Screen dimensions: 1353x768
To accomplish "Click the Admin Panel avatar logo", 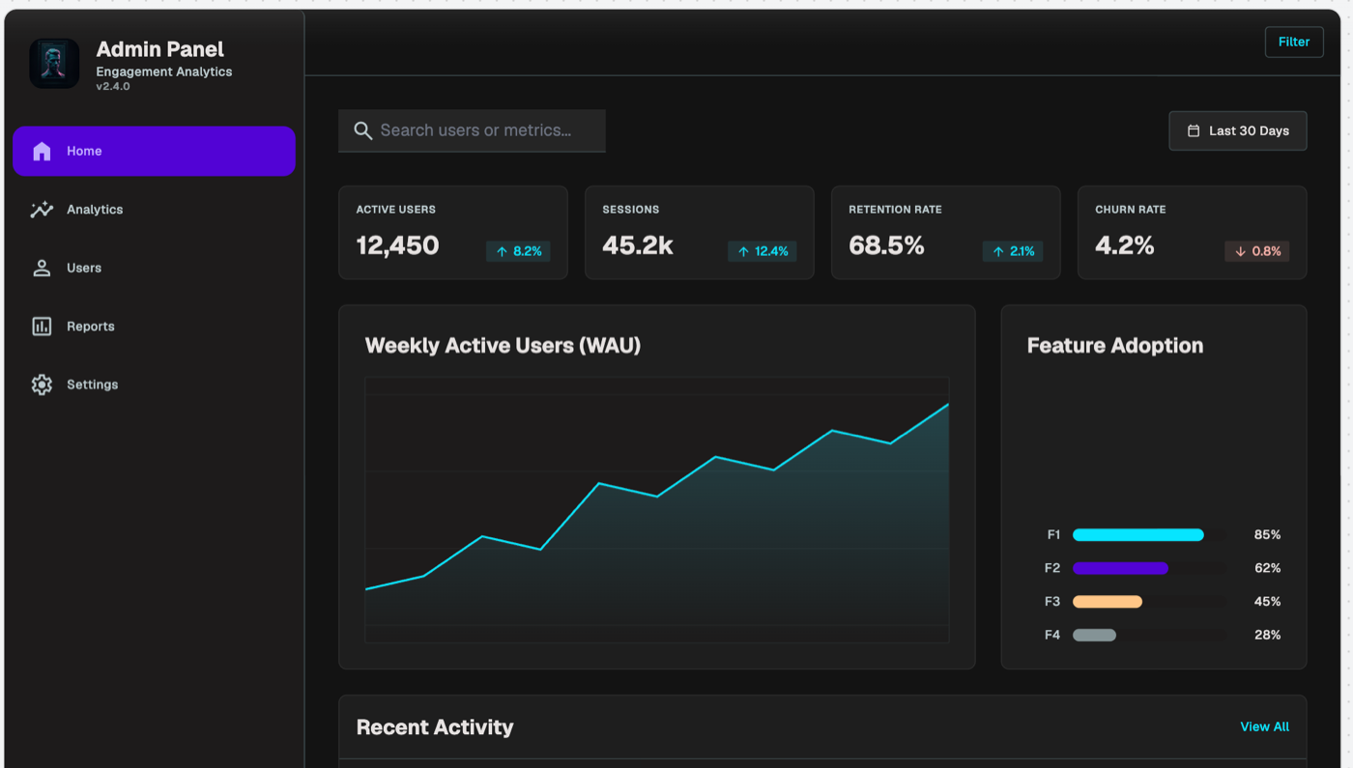I will click(54, 64).
